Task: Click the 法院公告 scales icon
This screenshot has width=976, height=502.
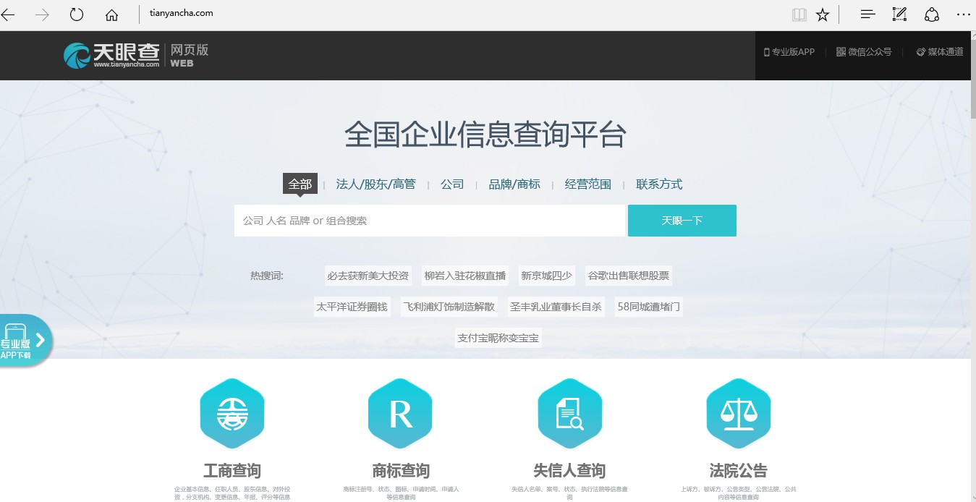Action: (738, 414)
